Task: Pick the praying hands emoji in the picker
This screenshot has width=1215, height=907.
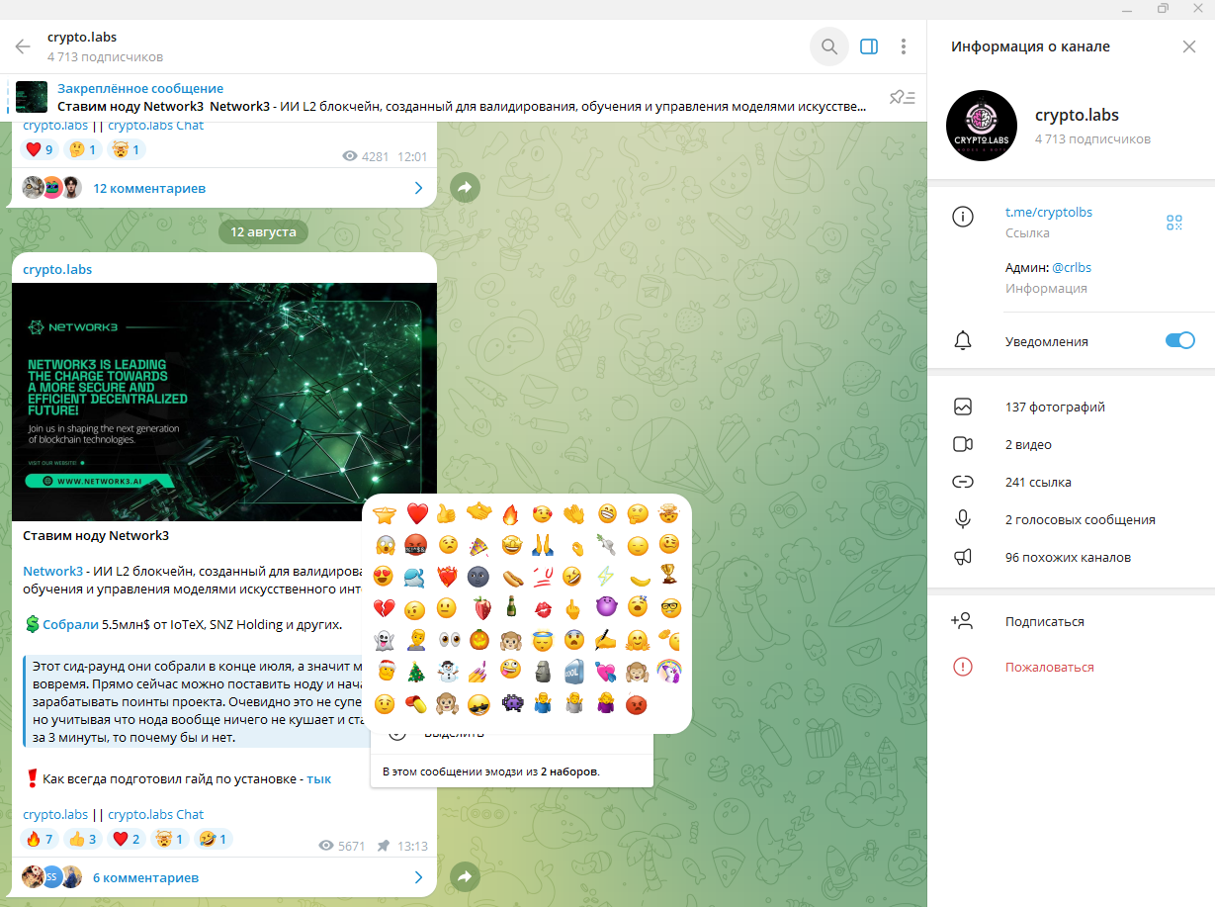Action: (x=542, y=545)
